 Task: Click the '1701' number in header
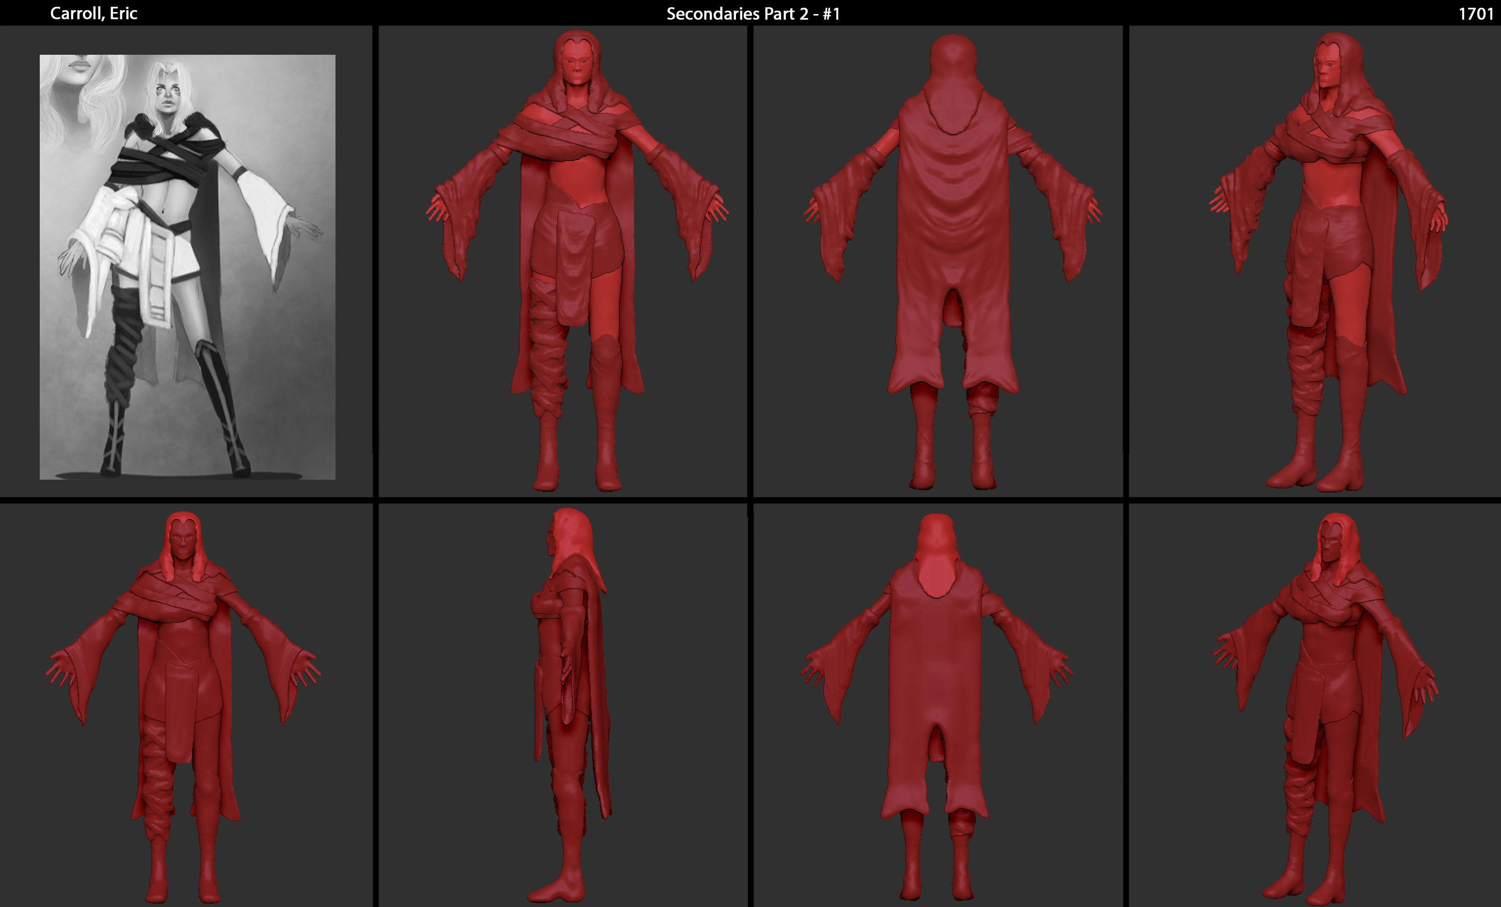pos(1475,14)
